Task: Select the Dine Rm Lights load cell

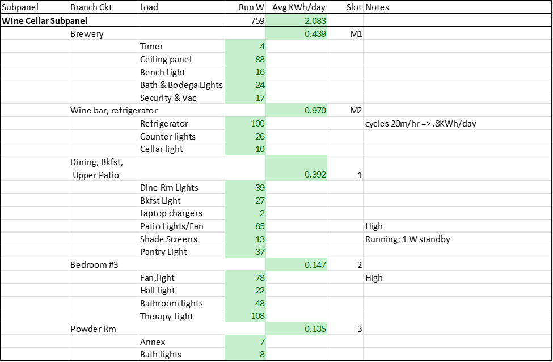Action: pos(170,188)
